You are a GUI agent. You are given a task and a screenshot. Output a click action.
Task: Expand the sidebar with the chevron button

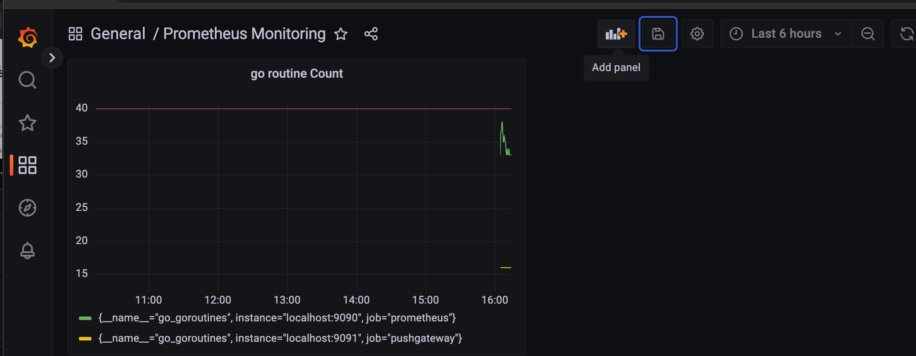click(52, 58)
